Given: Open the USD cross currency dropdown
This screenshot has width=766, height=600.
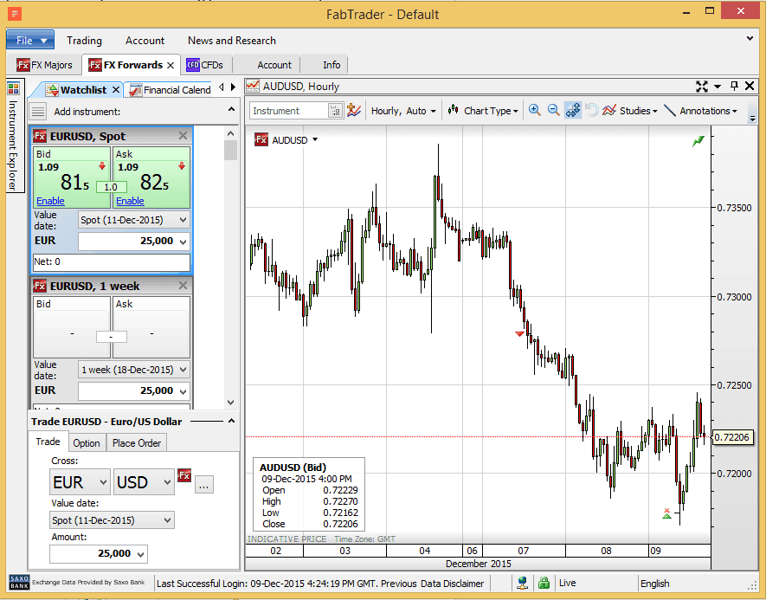Looking at the screenshot, I should tap(144, 482).
